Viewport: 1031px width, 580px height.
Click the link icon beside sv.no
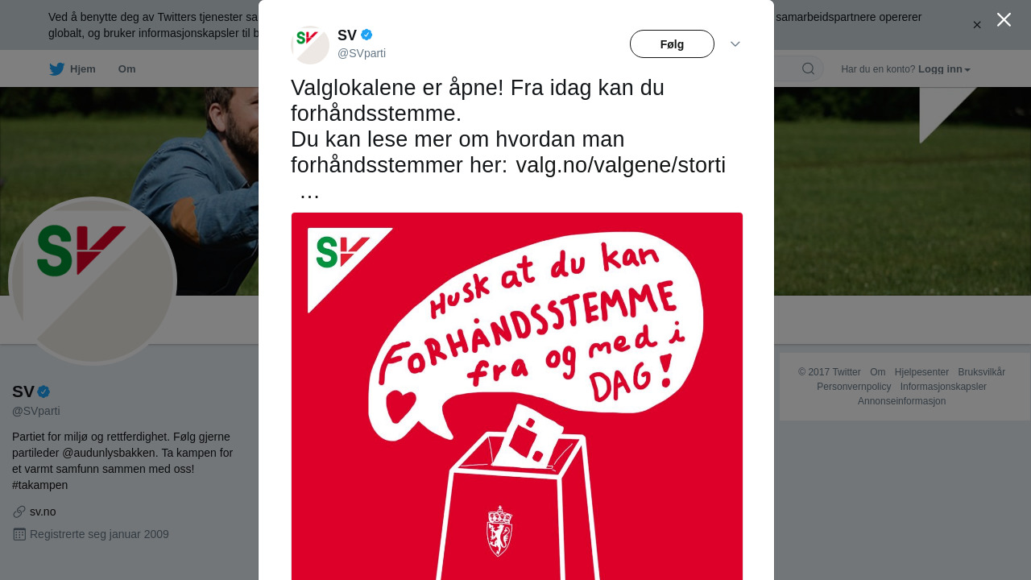pos(19,512)
